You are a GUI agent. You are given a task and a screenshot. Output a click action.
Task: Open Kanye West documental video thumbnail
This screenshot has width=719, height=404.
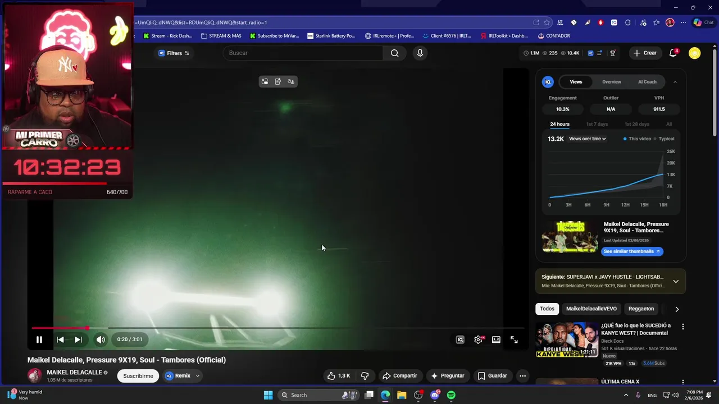[567, 339]
